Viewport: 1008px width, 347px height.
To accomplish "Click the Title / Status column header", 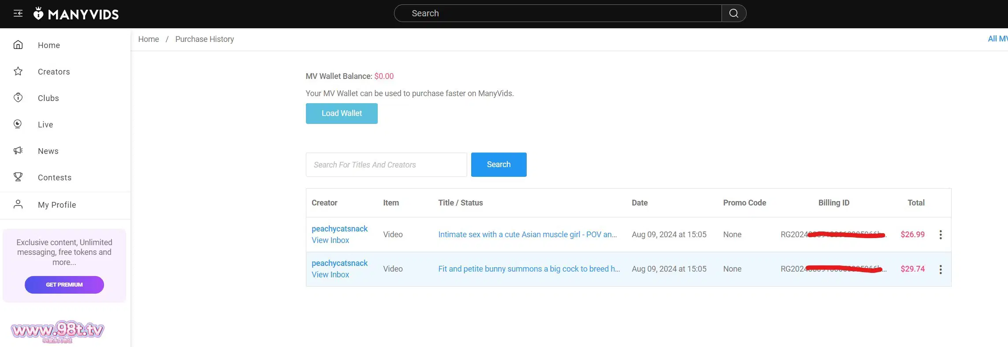I will coord(461,203).
